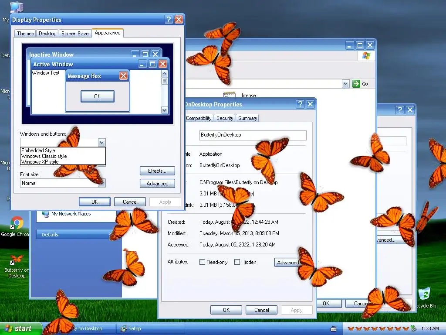446x335 pixels.
Task: Switch to the Desktop tab
Action: coord(47,33)
